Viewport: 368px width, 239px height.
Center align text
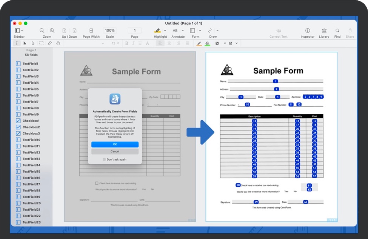coord(169,43)
